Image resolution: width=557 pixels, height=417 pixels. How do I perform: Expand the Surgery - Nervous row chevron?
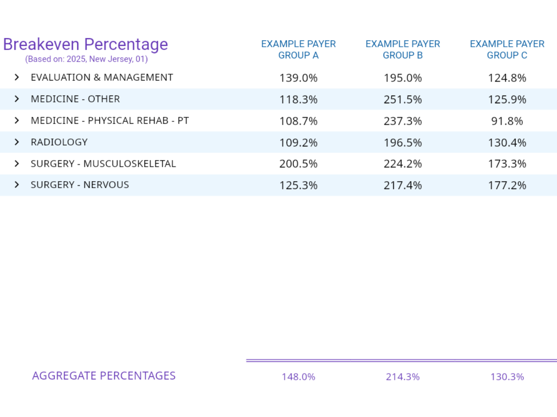[x=17, y=185]
